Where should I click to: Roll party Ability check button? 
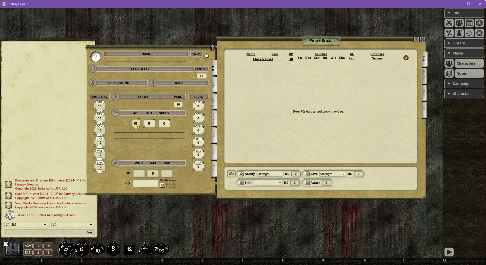pos(241,174)
